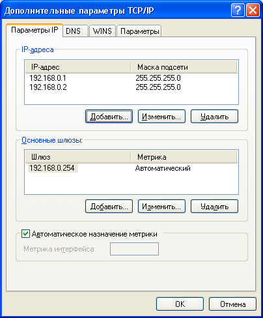Click the Метрика column header
This screenshot has width=263, height=318.
coord(184,157)
